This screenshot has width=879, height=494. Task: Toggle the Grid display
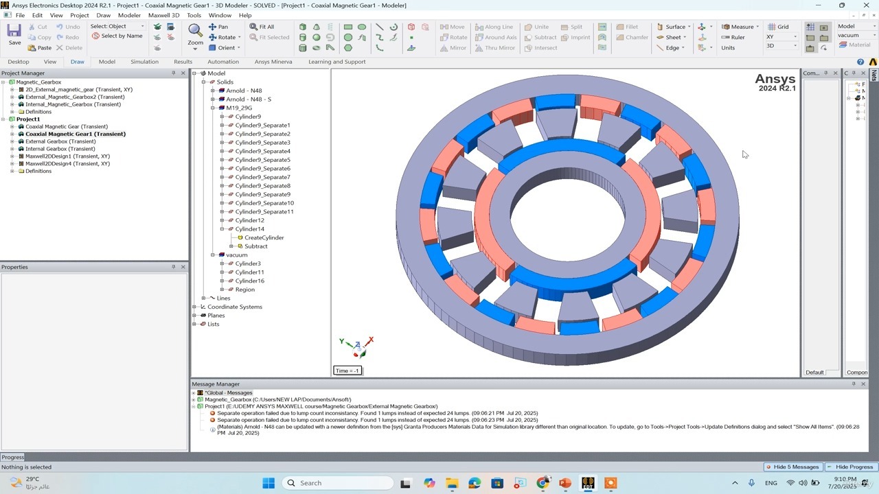[778, 27]
